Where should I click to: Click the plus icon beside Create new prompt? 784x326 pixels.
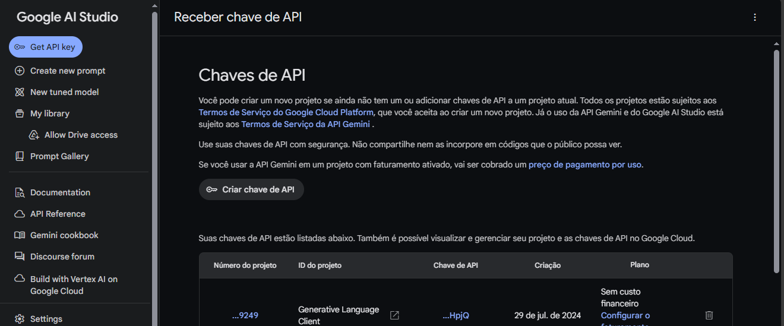tap(20, 71)
